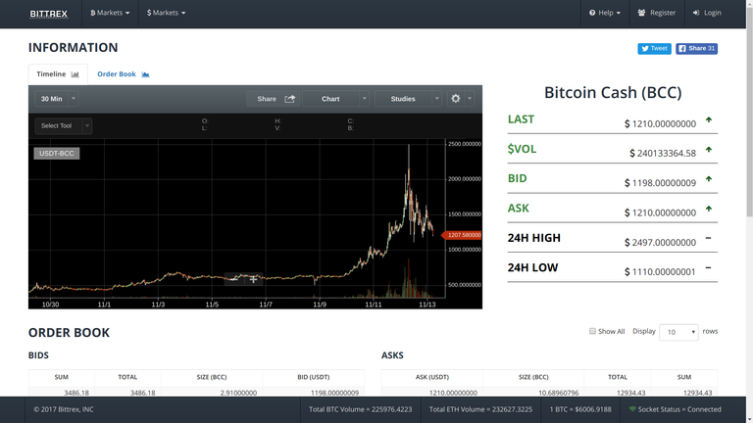Image resolution: width=753 pixels, height=423 pixels.
Task: Open the Studies menu
Action: point(403,99)
